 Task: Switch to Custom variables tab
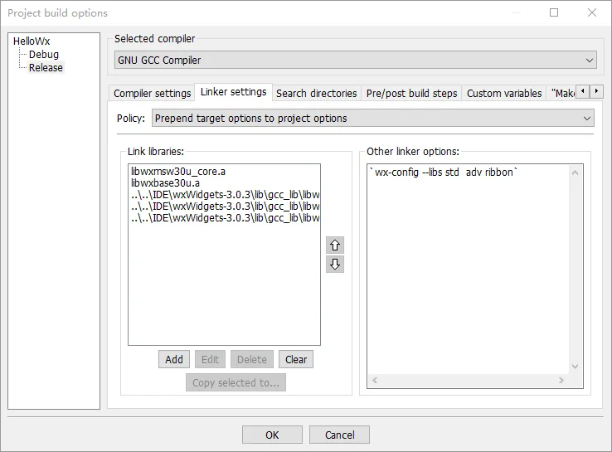[504, 93]
